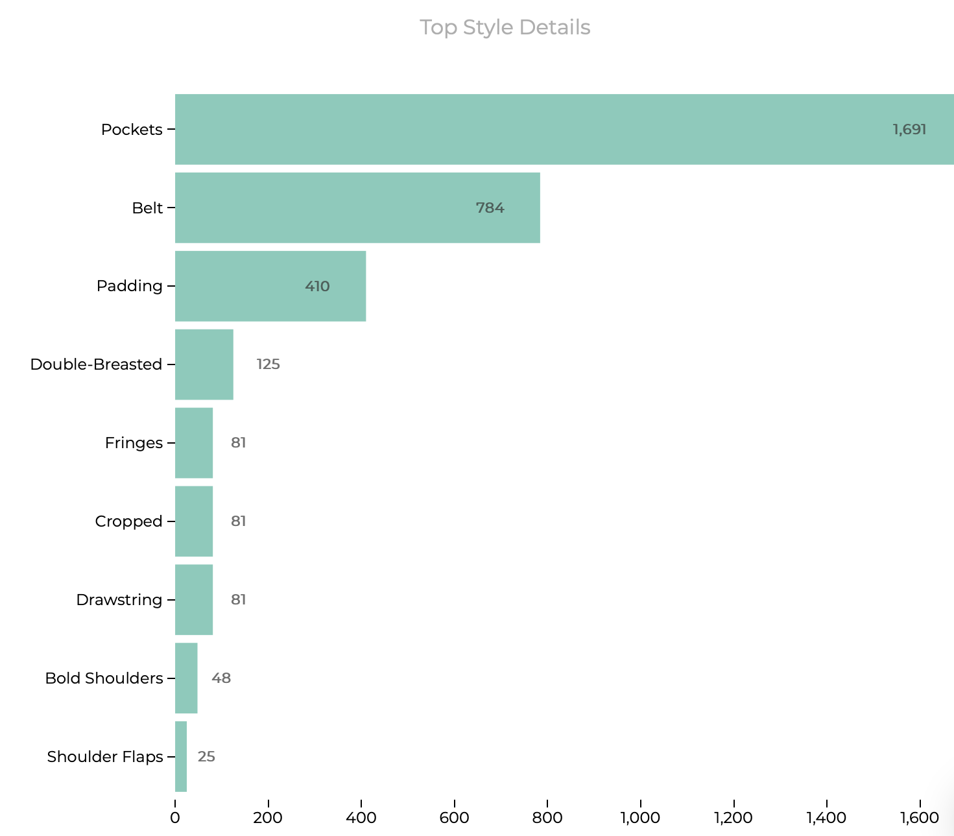Click the 48 value next to Bold Shoulders
The height and width of the screenshot is (836, 954).
click(221, 678)
